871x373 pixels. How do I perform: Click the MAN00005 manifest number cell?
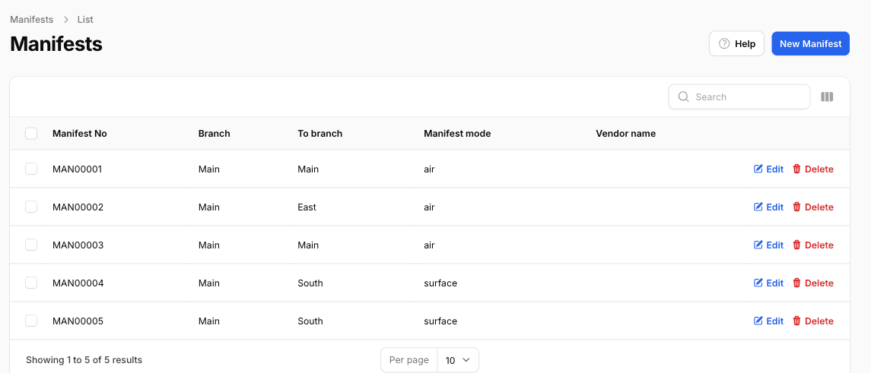(78, 321)
